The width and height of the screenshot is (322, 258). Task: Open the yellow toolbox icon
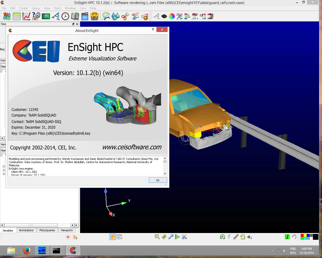[x=95, y=16]
